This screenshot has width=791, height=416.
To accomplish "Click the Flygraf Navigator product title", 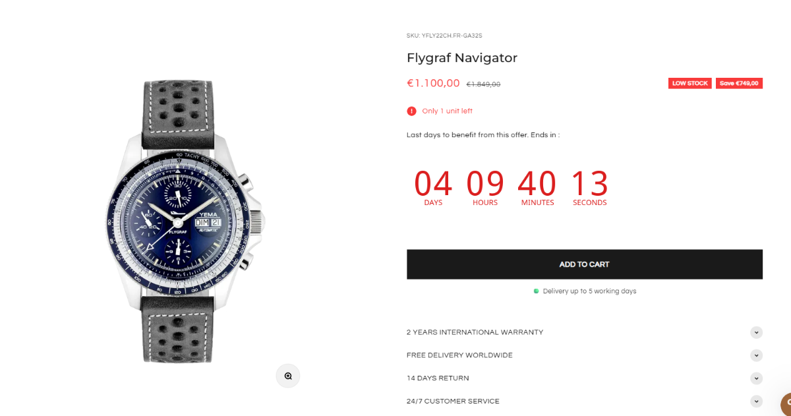I will [x=462, y=58].
